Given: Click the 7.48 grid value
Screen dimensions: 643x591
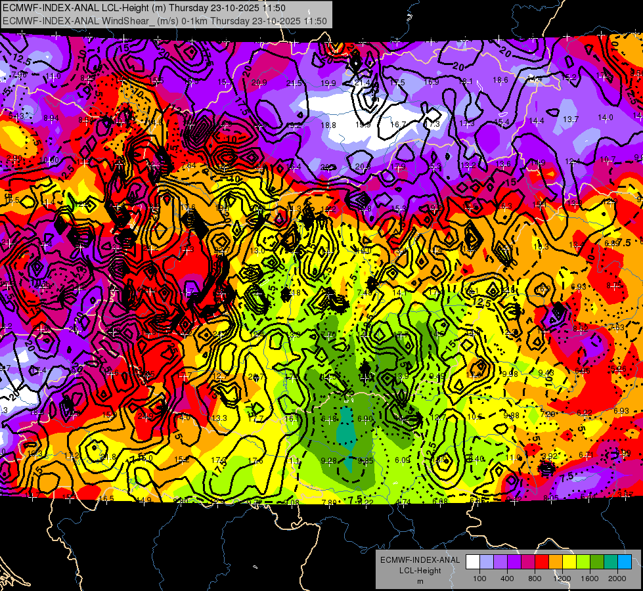Looking at the screenshot, I should click(365, 292).
